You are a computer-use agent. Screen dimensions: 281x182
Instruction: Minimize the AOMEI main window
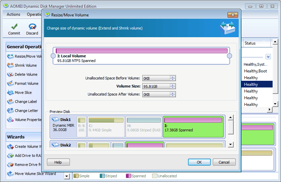coord(250,6)
